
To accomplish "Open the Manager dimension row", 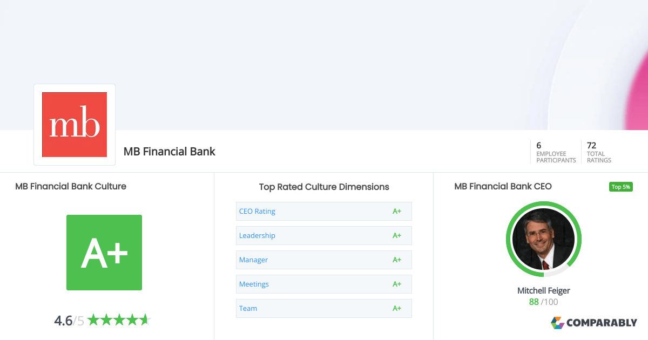I will point(324,260).
